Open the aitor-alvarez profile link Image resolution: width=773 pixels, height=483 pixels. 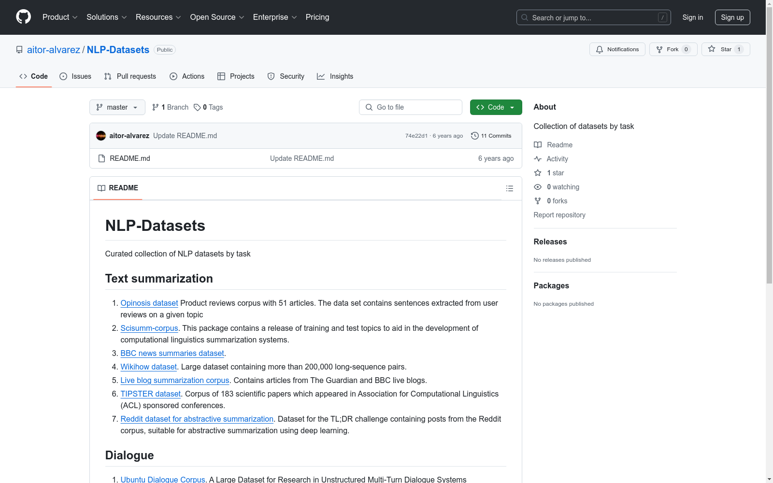coord(54,50)
